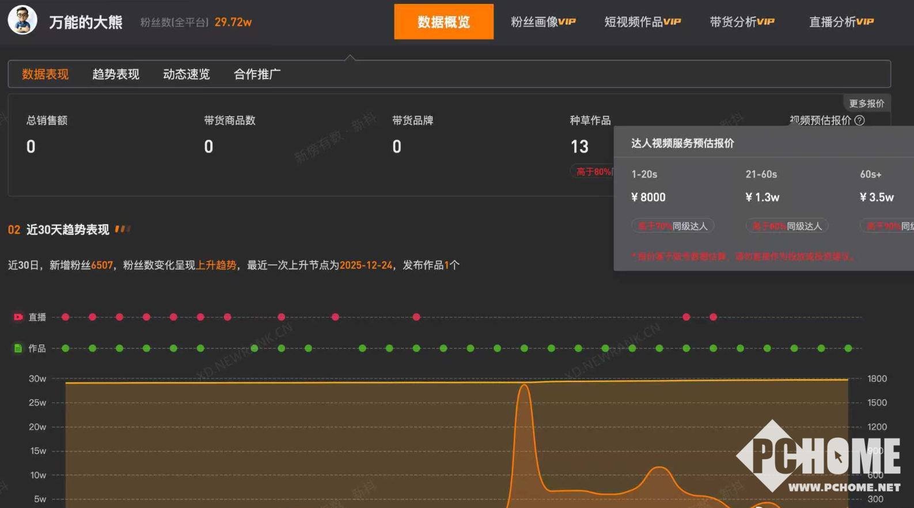
Task: Click the orange quote marks icon beside 近30天趋势表现
Action: [123, 229]
